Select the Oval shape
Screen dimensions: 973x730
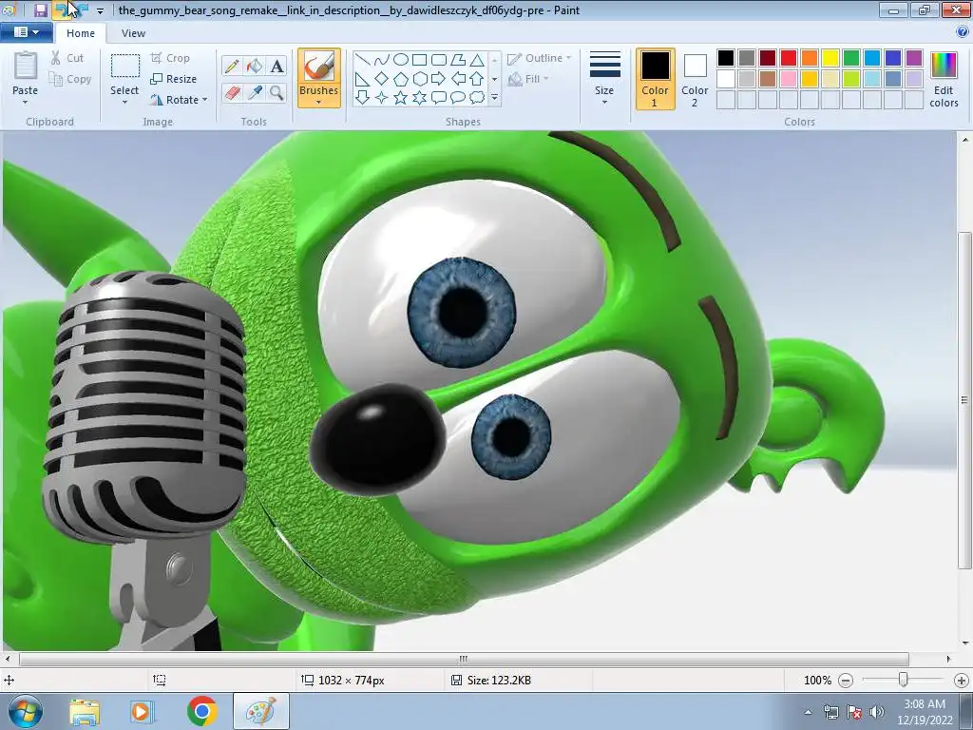pos(401,60)
